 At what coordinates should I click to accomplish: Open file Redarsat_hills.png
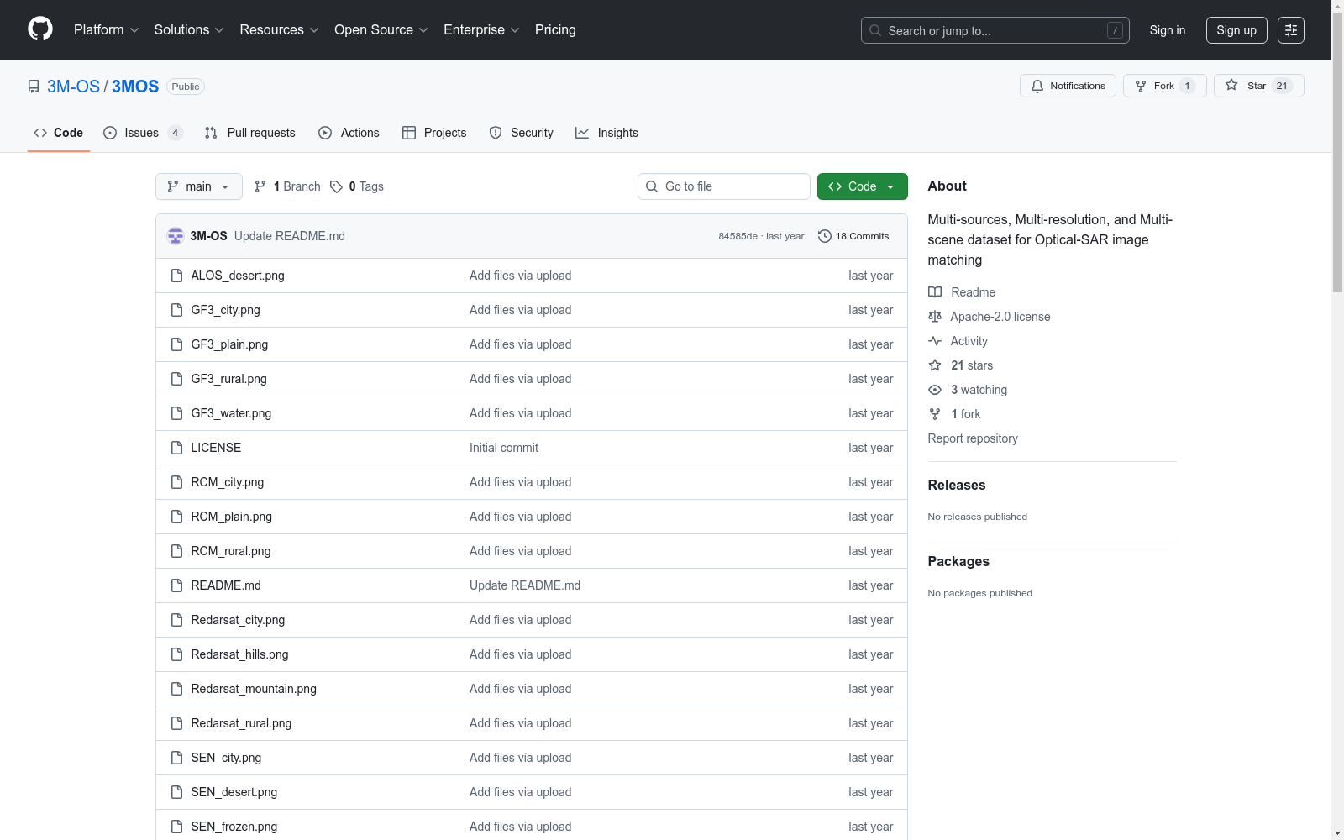239,654
